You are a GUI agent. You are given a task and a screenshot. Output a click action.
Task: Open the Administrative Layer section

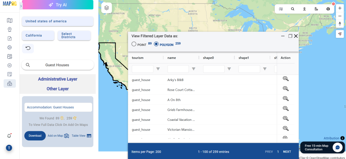[x=57, y=79]
